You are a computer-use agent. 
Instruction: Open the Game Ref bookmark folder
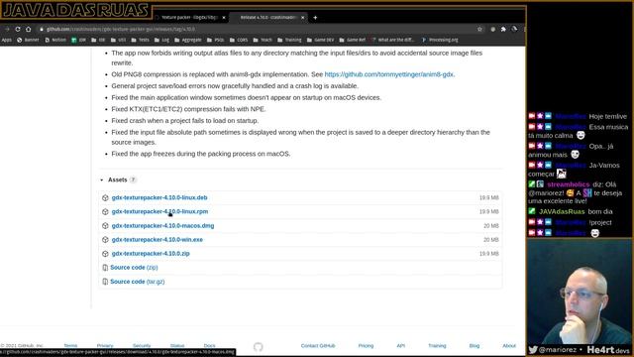[353, 40]
